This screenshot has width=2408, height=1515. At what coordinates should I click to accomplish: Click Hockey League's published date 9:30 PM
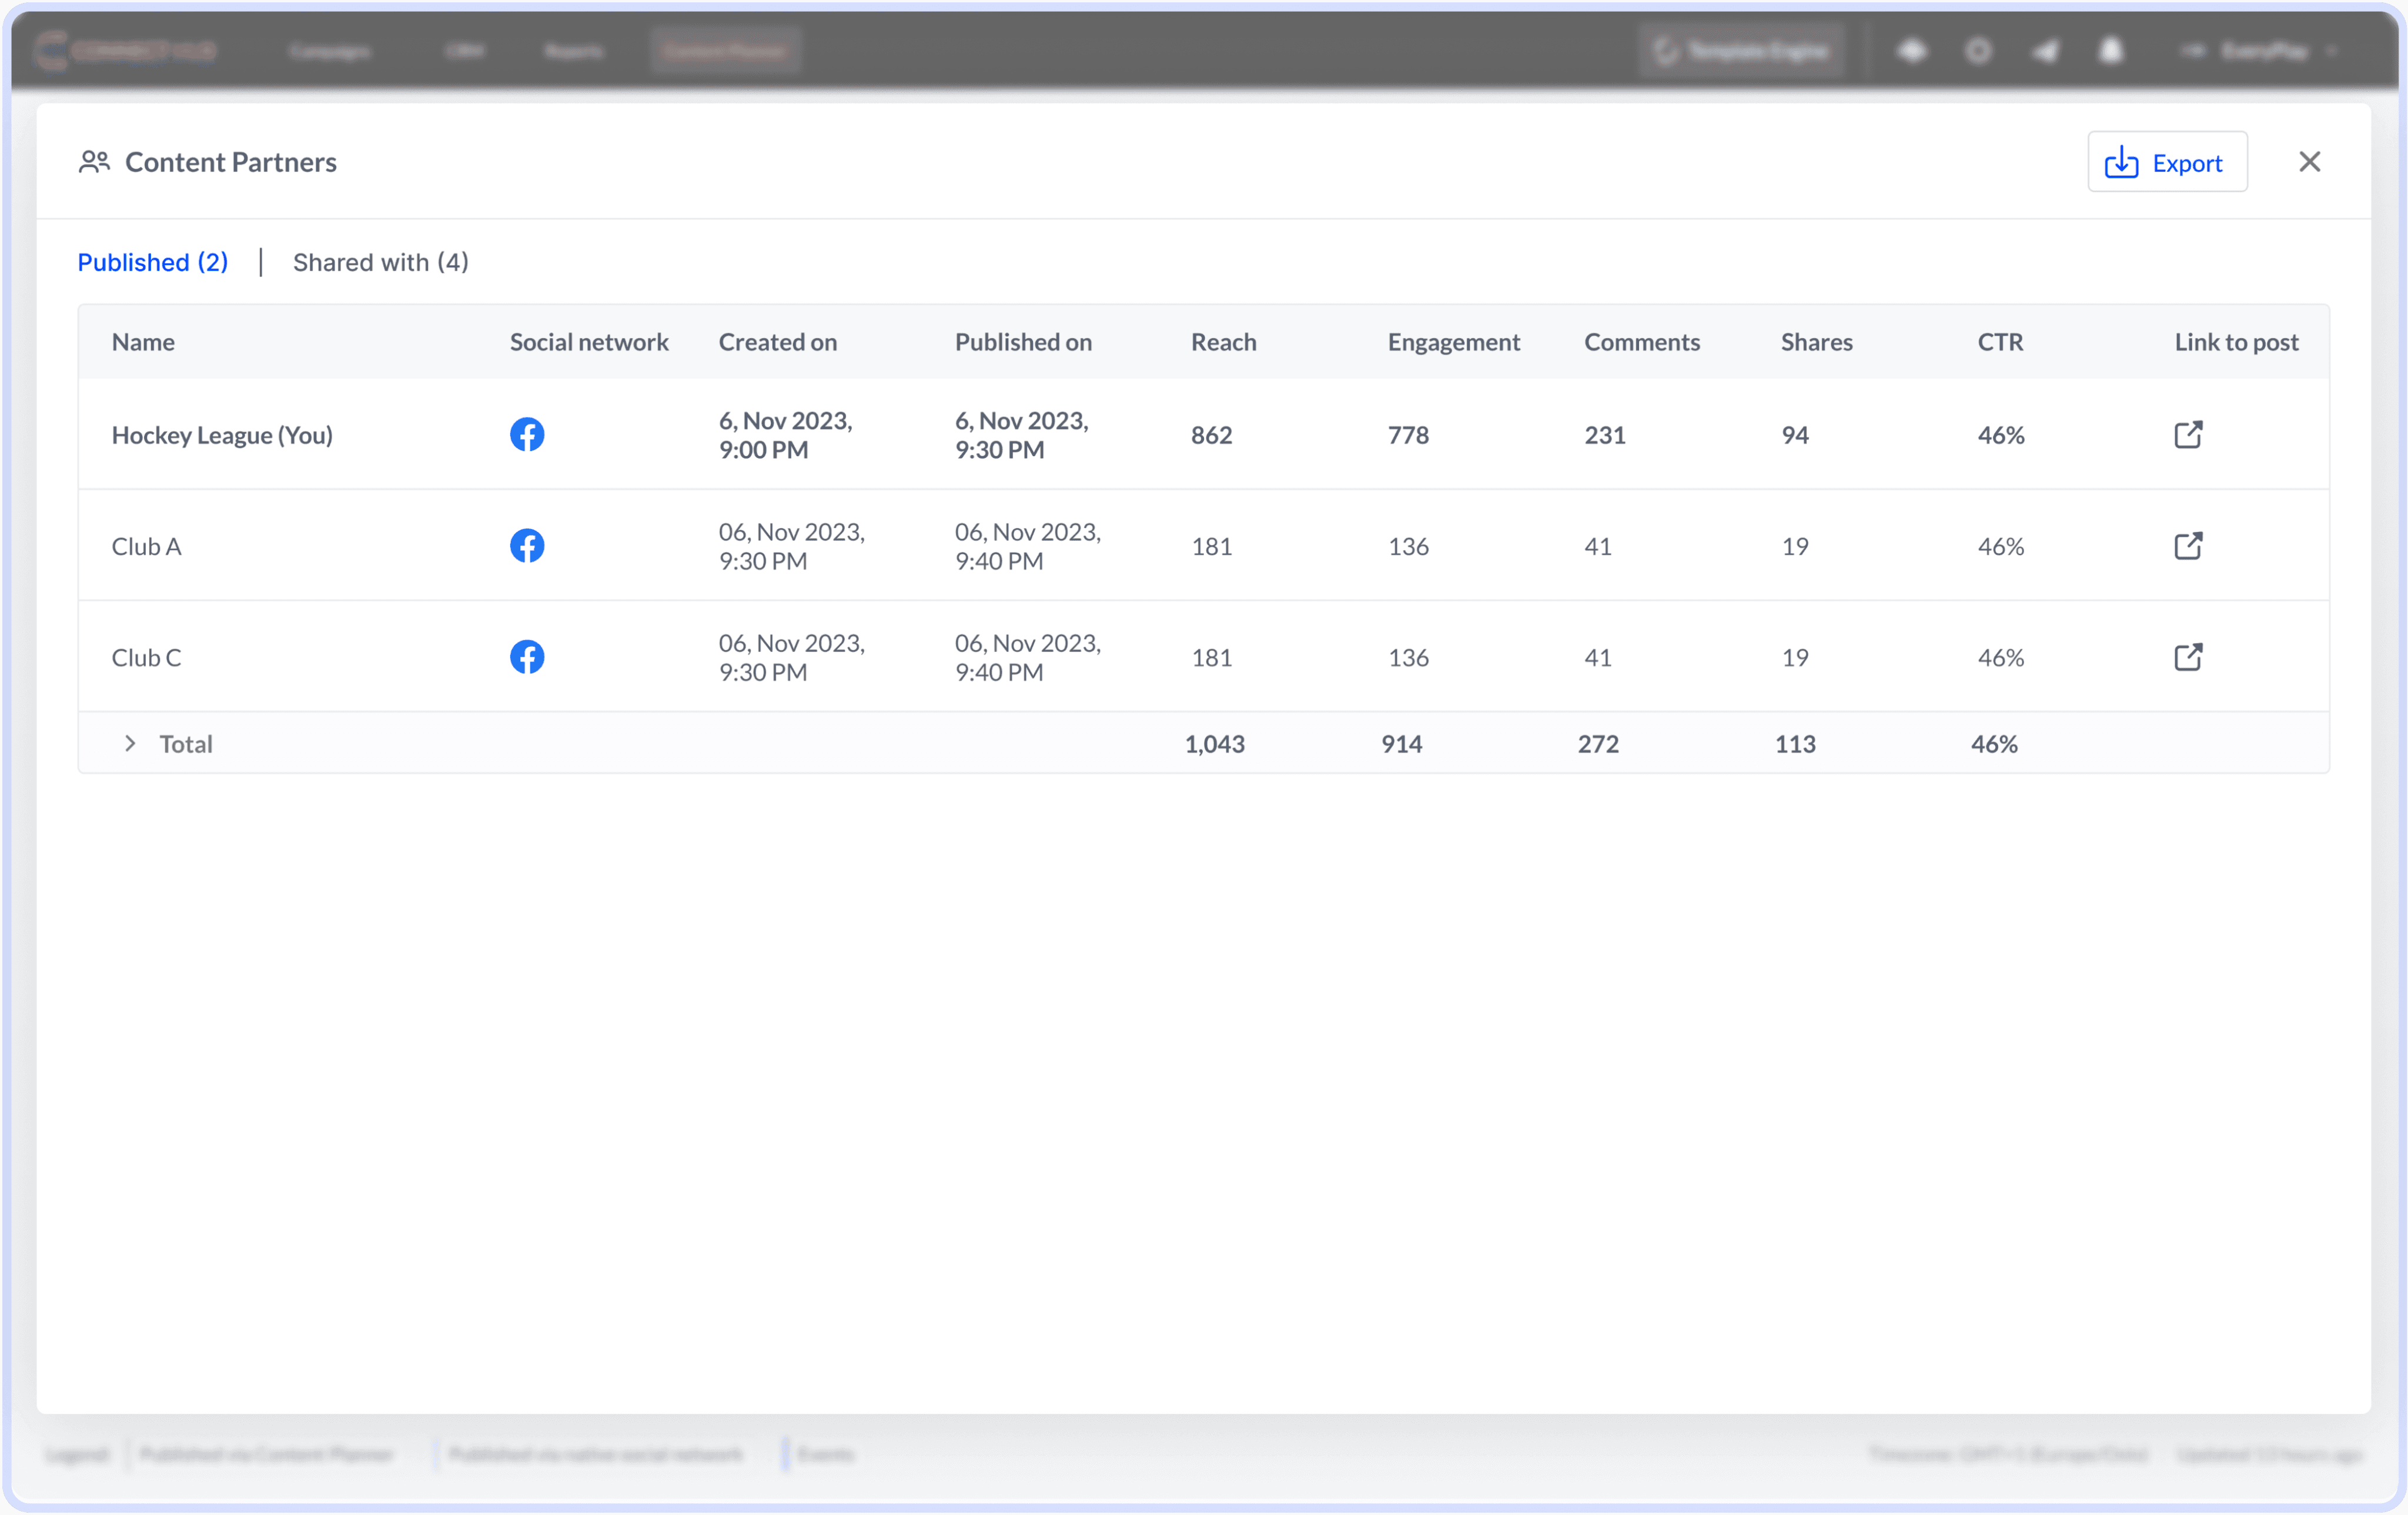click(x=1022, y=435)
